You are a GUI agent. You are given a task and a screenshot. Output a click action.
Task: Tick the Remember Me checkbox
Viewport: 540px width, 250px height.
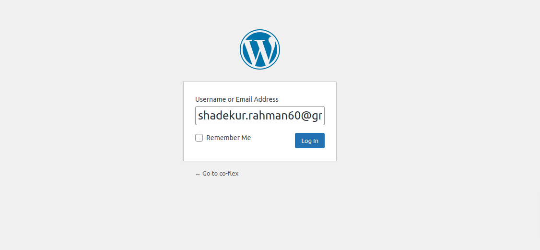pos(199,138)
